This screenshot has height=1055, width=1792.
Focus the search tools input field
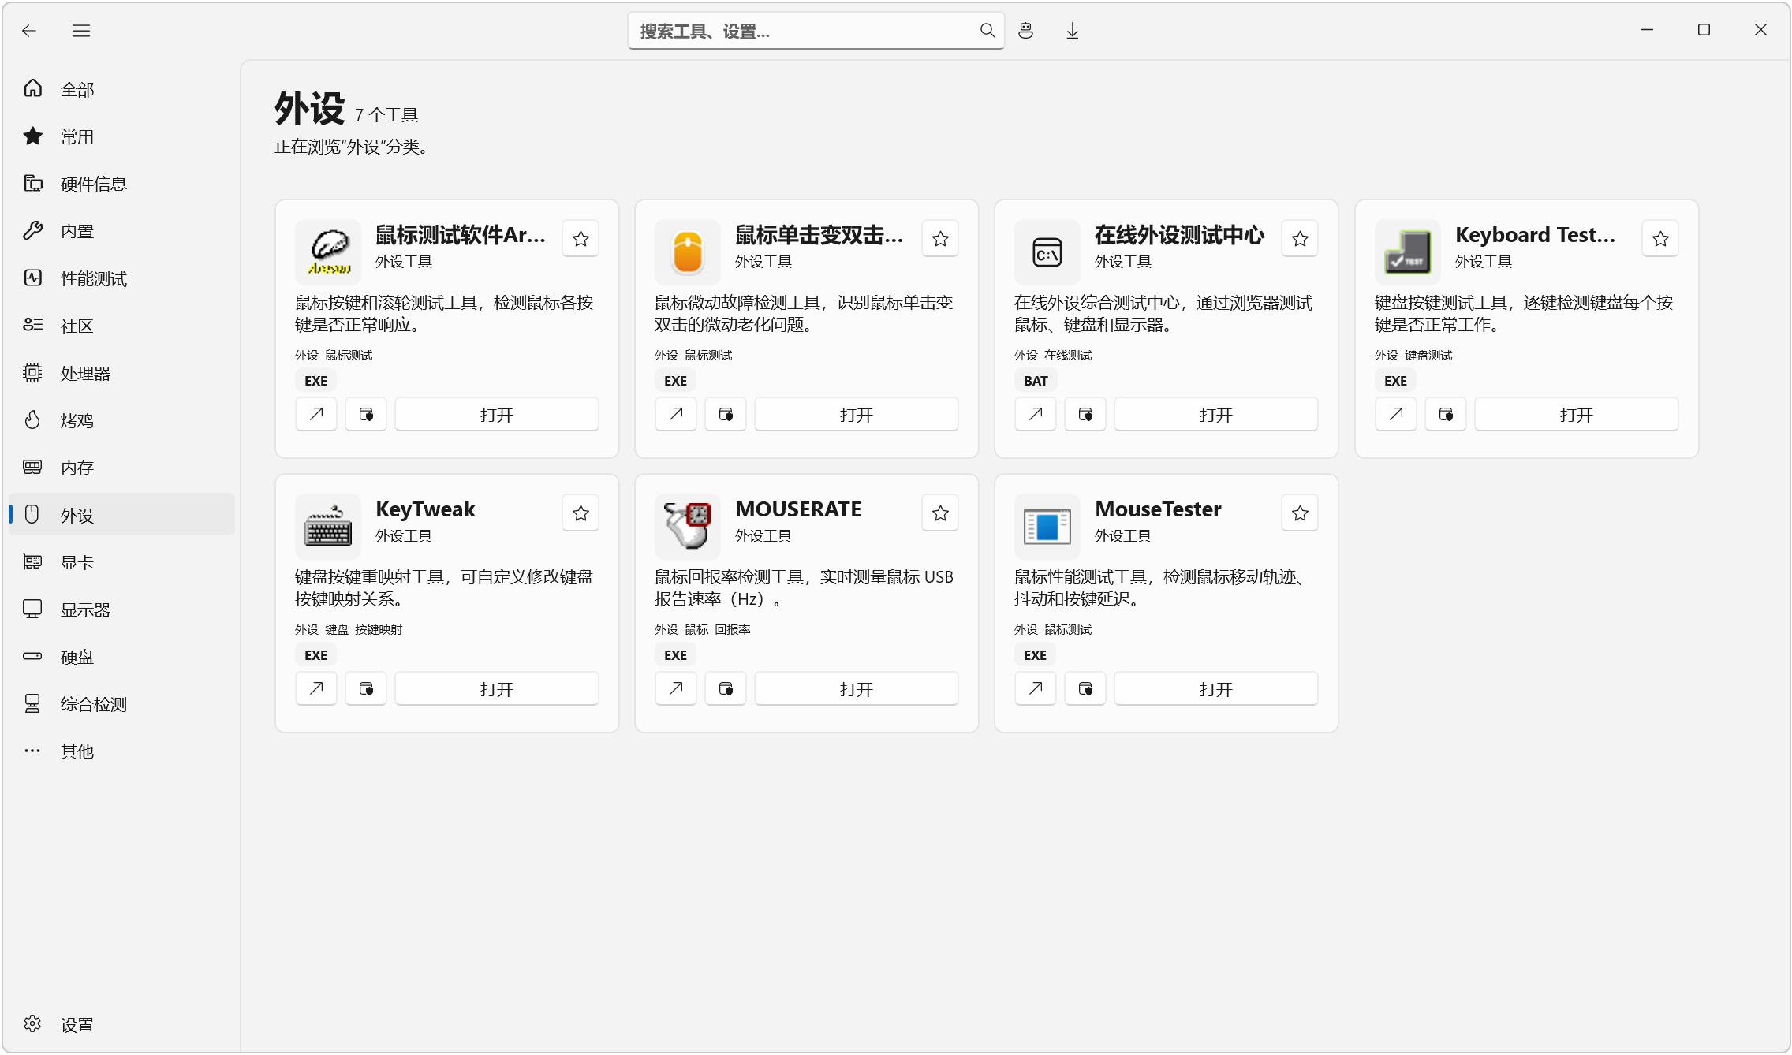coord(816,31)
